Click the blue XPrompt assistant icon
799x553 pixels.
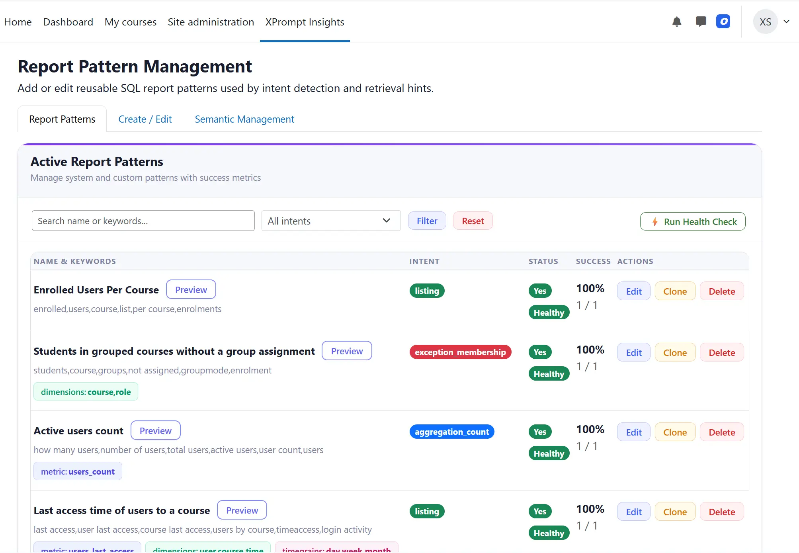pos(723,21)
